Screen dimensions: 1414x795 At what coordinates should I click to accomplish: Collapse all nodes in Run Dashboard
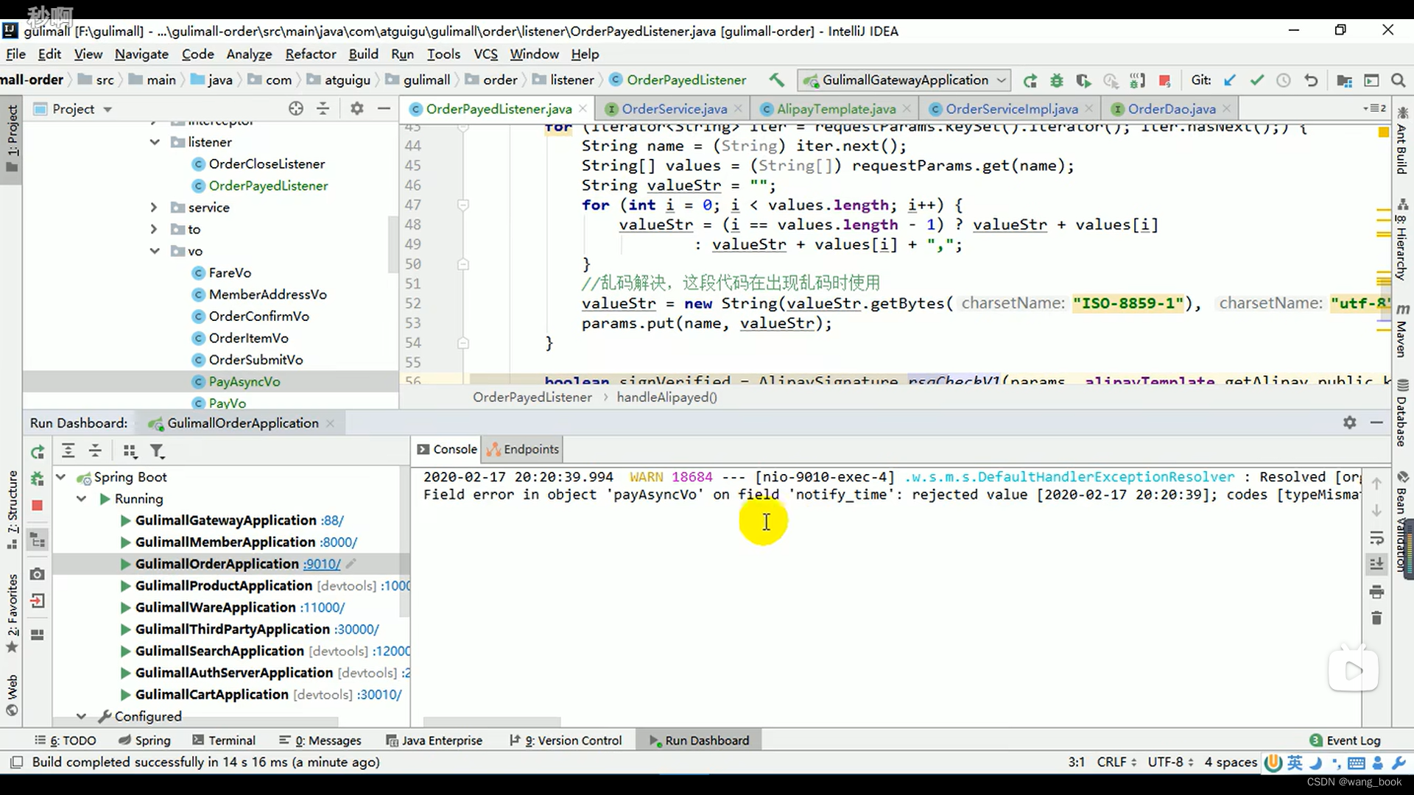point(95,451)
